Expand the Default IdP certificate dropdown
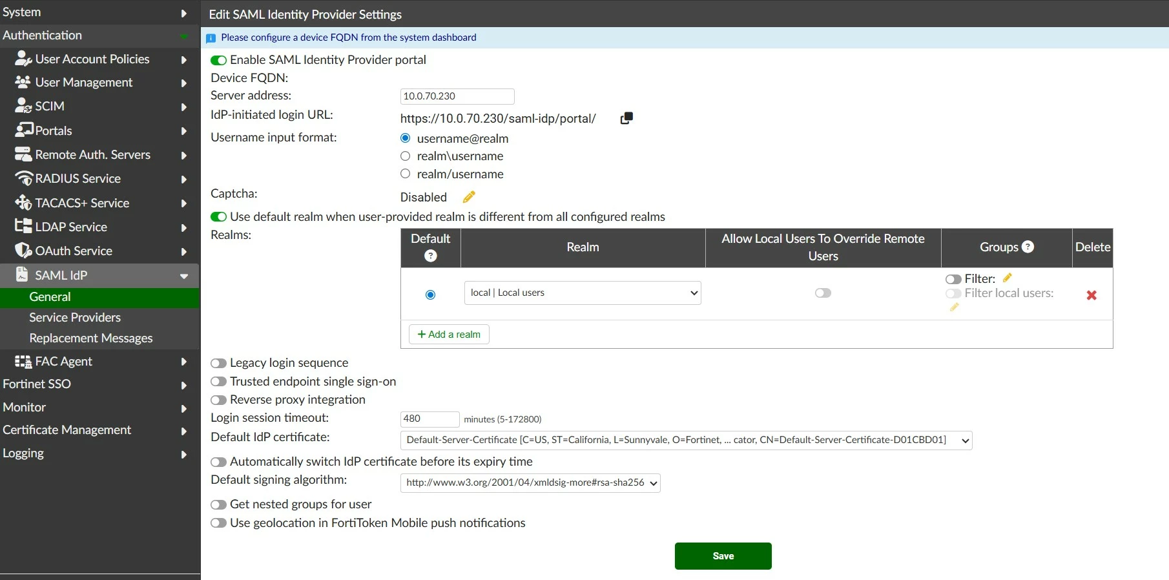Viewport: 1169px width, 580px height. coord(687,440)
